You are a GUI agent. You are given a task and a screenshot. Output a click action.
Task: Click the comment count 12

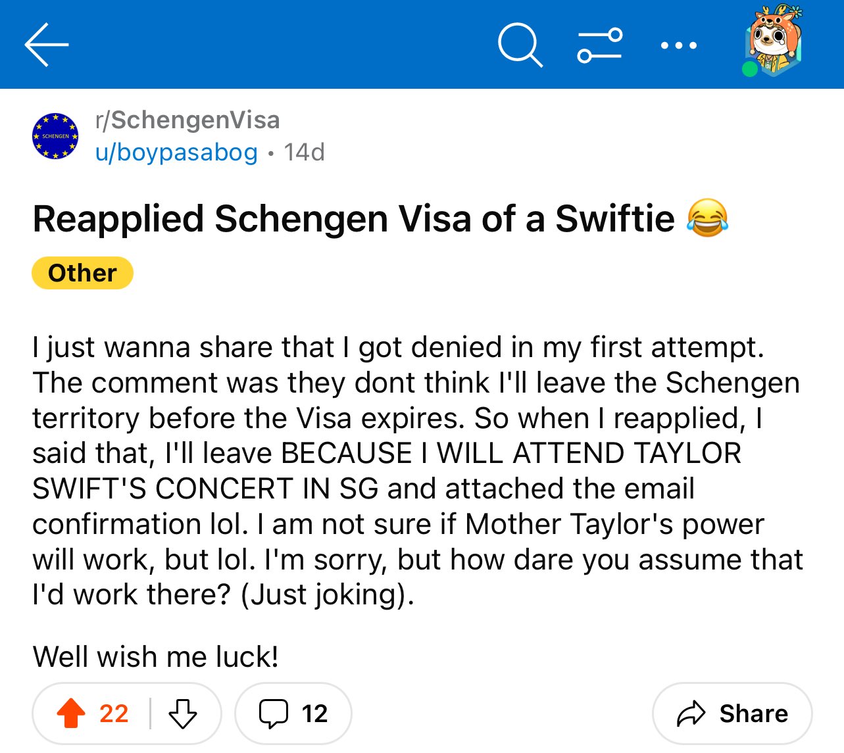point(314,714)
